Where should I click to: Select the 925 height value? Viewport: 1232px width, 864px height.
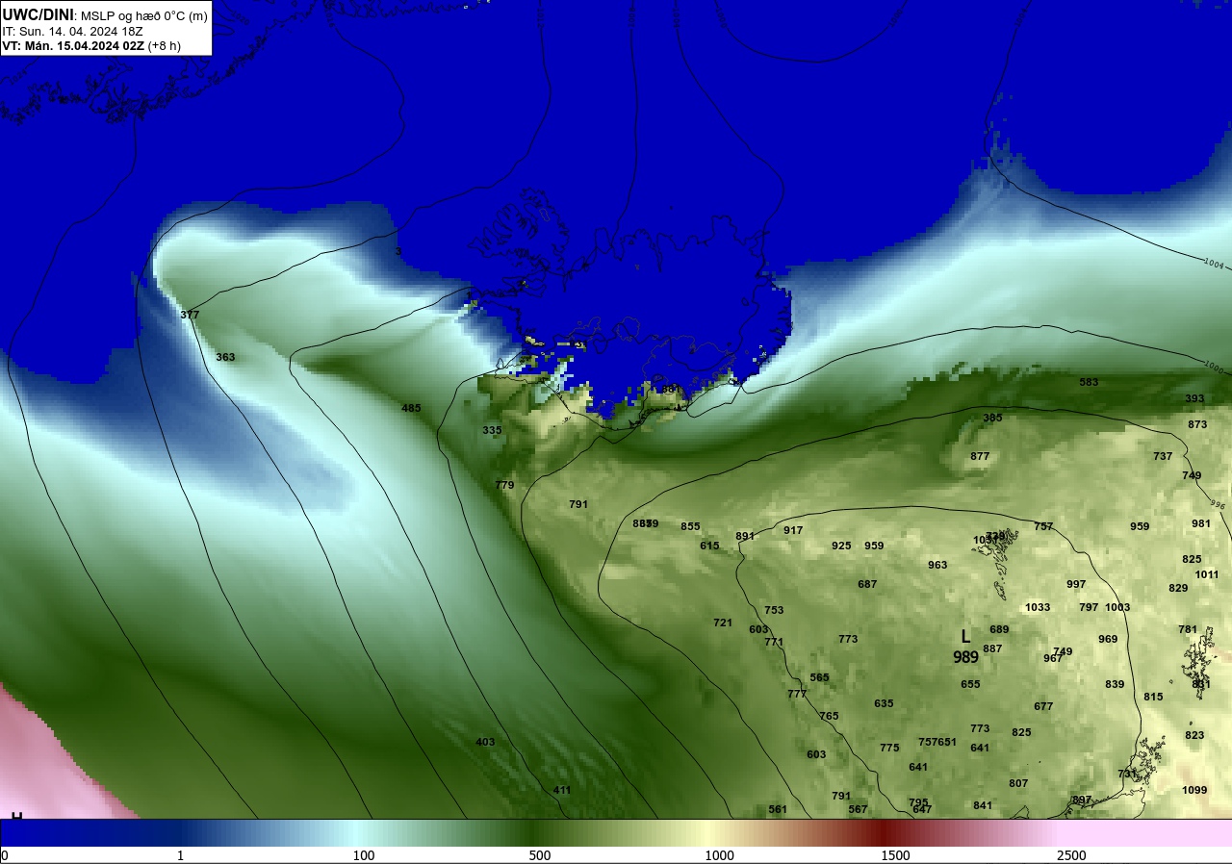841,546
